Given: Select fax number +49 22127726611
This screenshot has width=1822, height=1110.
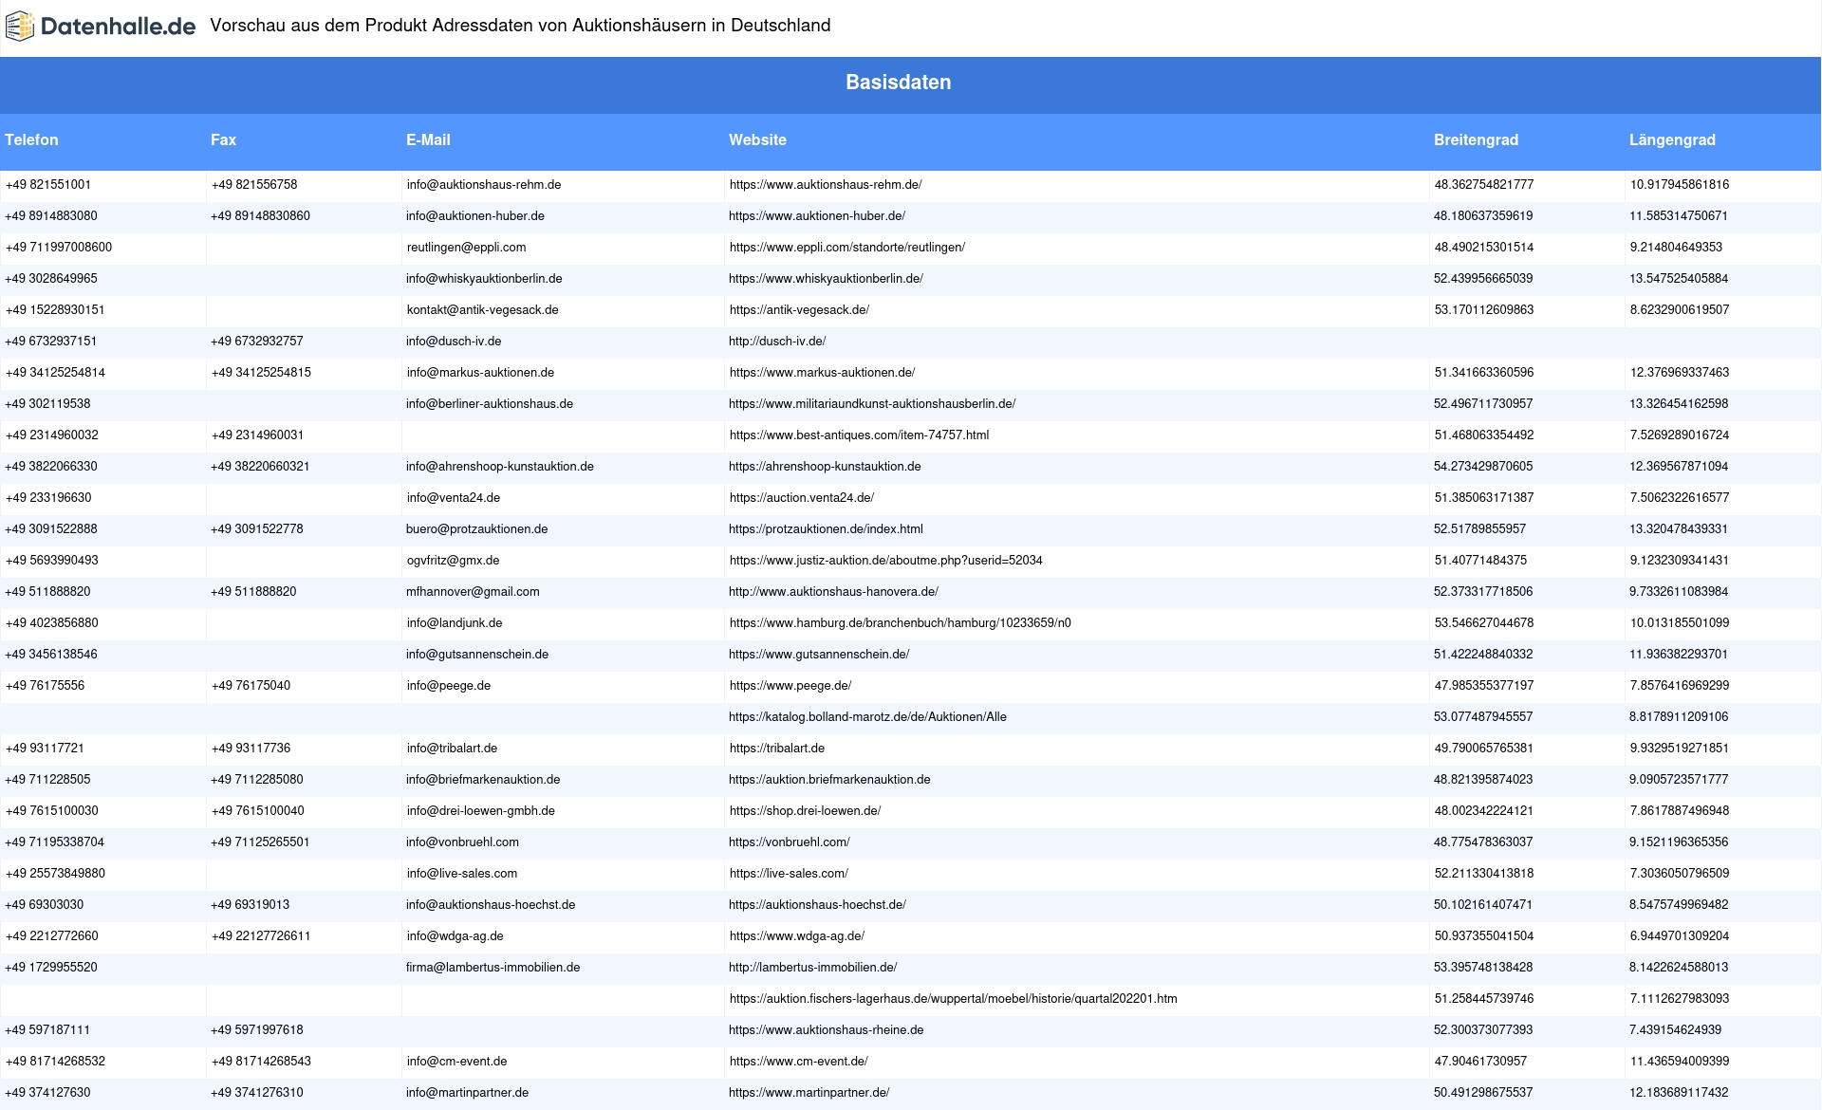Looking at the screenshot, I should 260,936.
